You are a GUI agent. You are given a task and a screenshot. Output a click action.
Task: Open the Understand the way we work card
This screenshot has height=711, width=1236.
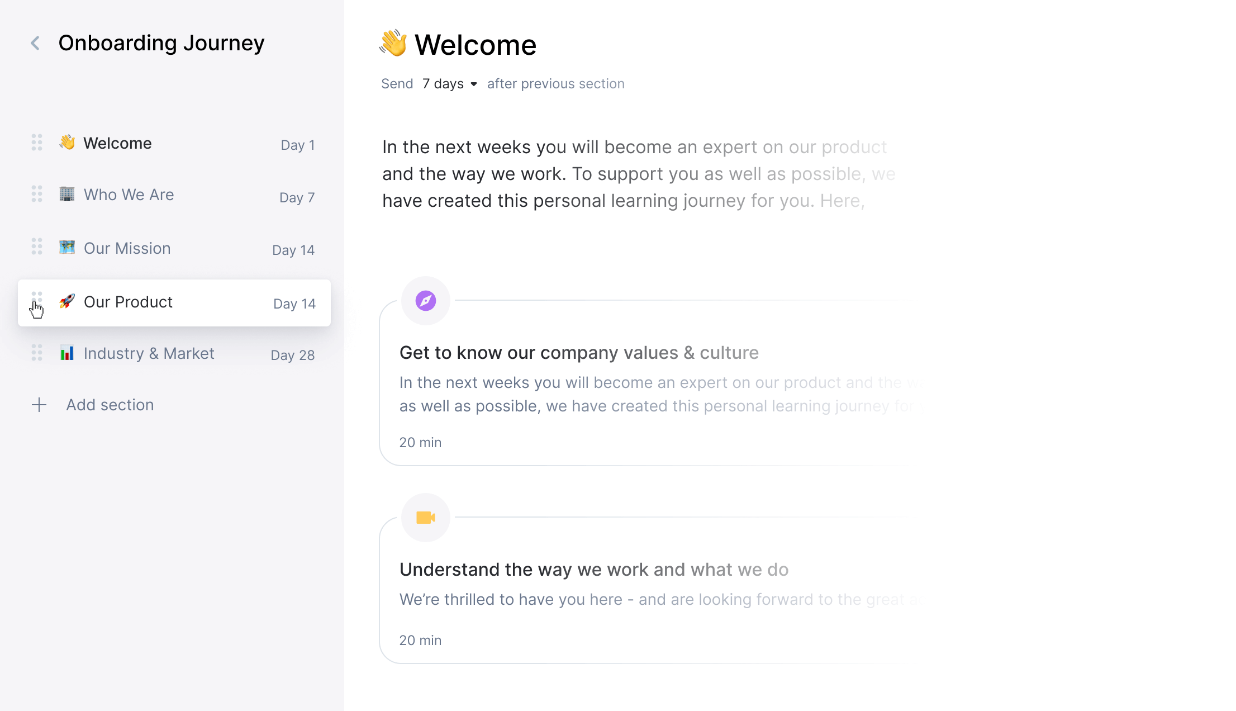coord(593,570)
